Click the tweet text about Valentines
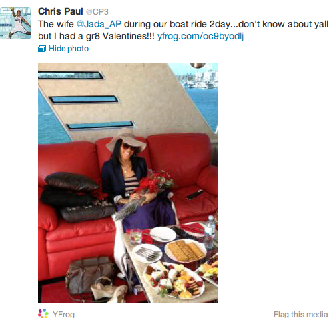 [x=183, y=30]
